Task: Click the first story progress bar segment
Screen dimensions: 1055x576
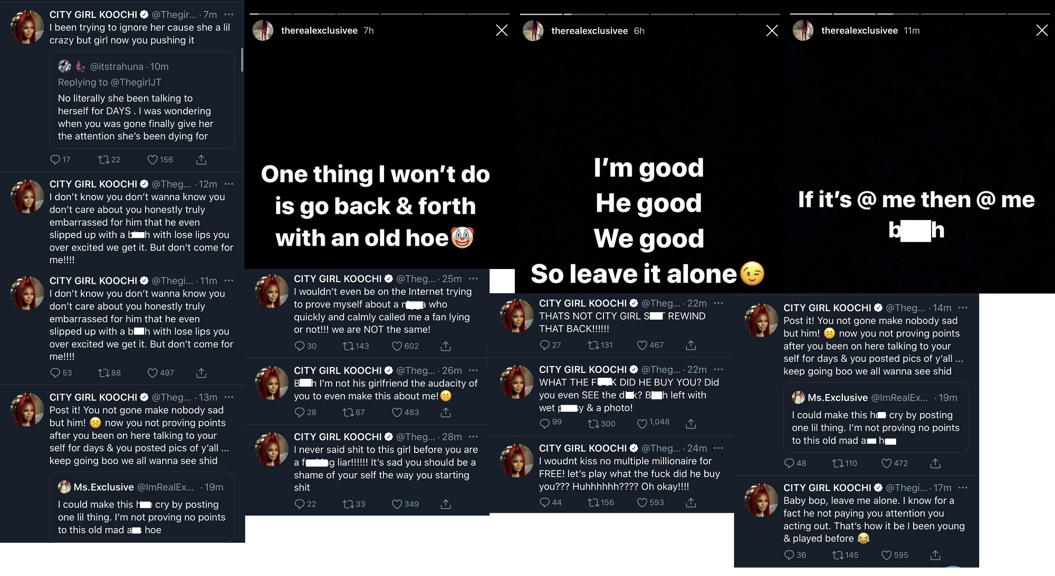Action: (271, 14)
